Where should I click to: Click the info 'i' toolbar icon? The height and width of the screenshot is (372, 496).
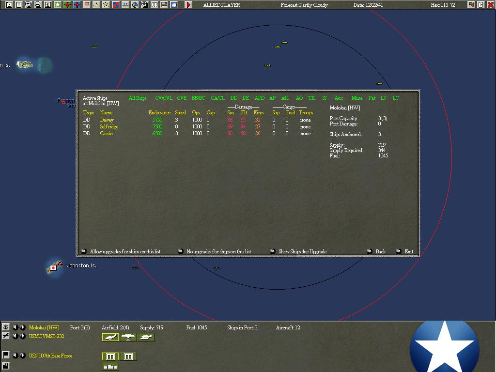click(x=48, y=5)
